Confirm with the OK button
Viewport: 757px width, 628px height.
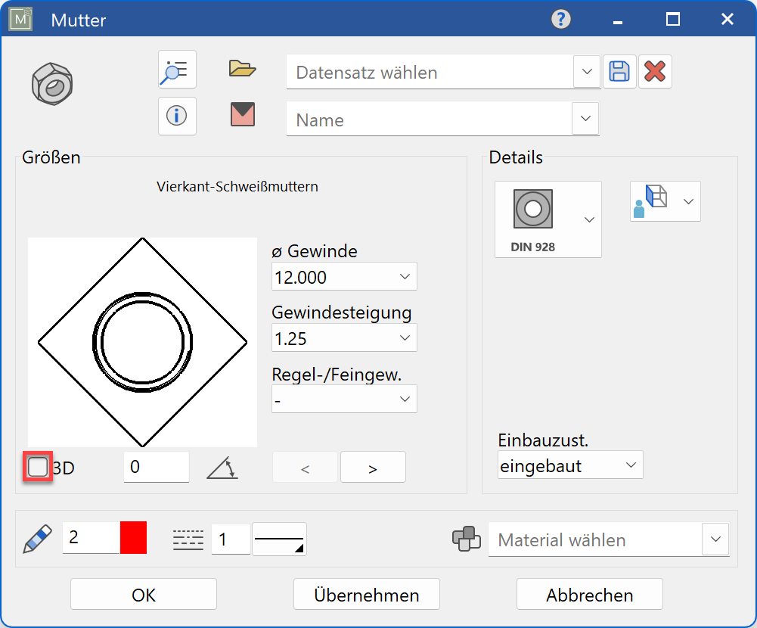pos(142,594)
